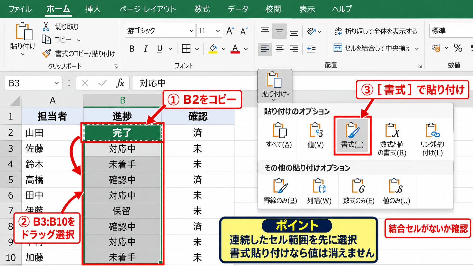Toggle middle vertical alignment
Screen dimensions: 473x266
point(279,31)
